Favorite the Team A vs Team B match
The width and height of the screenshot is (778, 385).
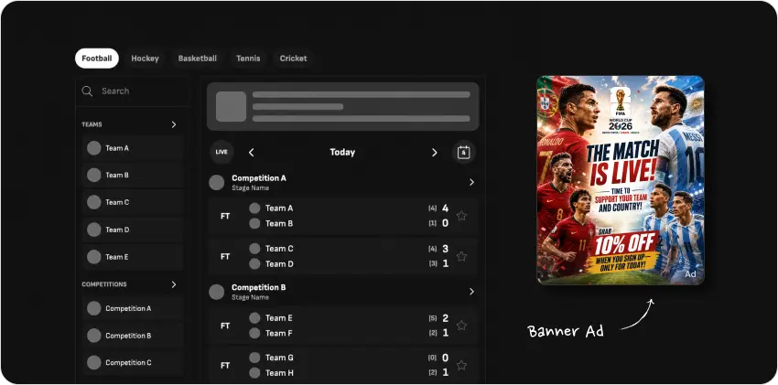461,216
